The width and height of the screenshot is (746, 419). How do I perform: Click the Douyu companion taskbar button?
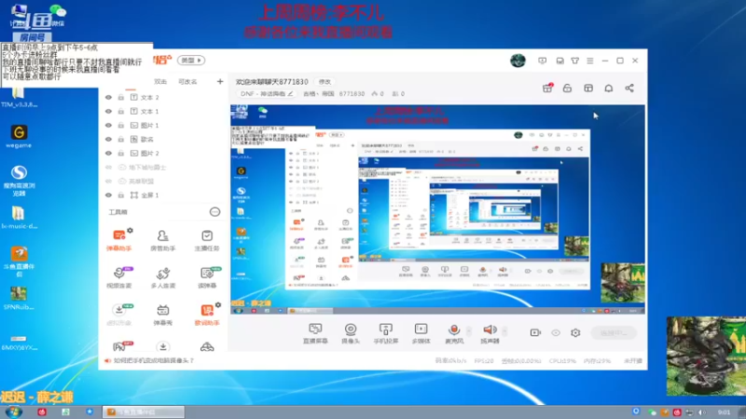point(144,412)
